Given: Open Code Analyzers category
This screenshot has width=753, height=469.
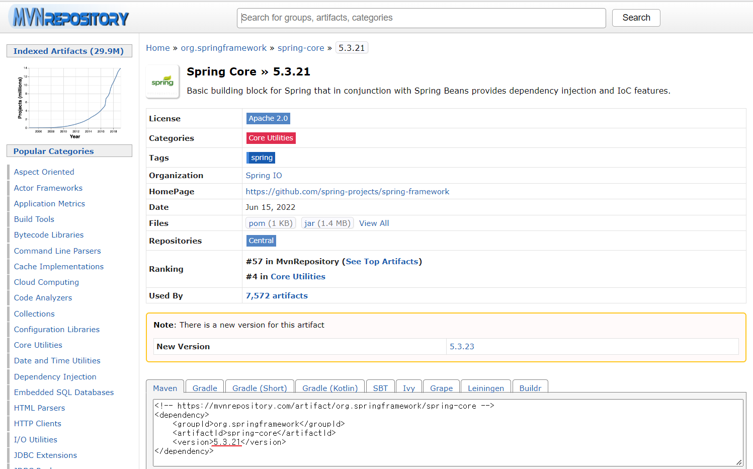Looking at the screenshot, I should pos(43,298).
